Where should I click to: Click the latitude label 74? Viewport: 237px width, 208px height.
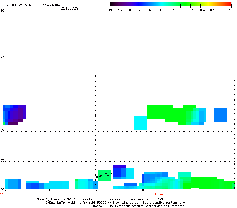coord(3,130)
